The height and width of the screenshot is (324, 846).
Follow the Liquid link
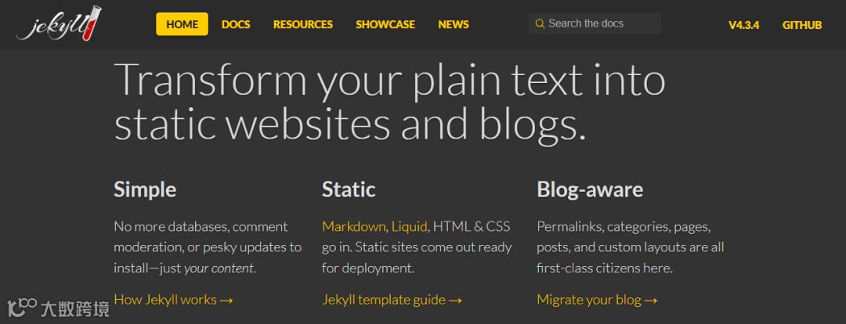click(x=409, y=226)
